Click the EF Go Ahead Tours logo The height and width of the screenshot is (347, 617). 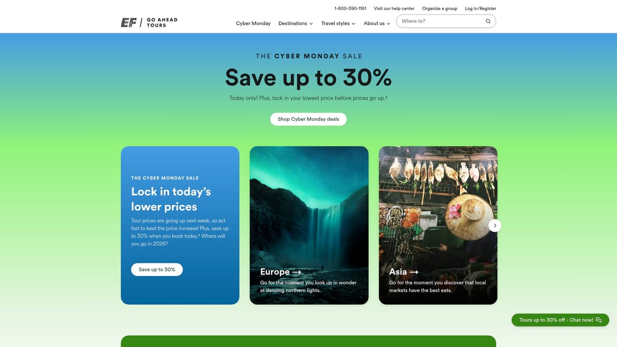point(149,23)
